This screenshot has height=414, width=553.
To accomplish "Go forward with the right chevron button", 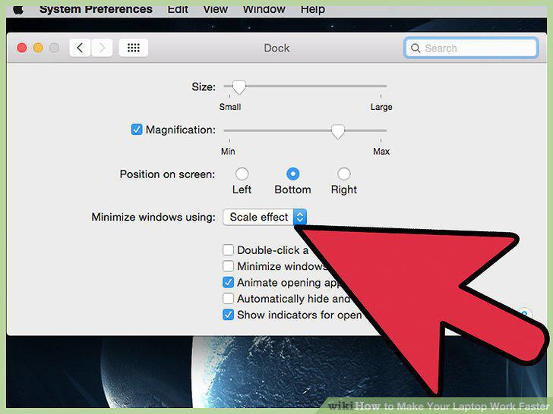I will pos(102,48).
